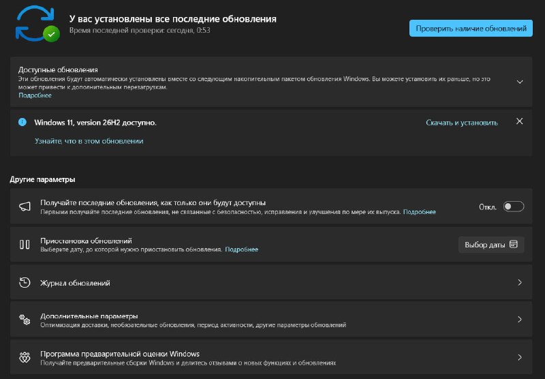
Task: Toggle the get latest updates switch
Action: click(514, 207)
